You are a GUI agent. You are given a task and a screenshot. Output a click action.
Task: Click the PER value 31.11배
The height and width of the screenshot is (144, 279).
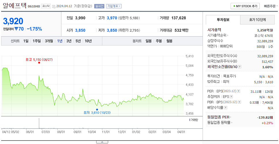pyautogui.click(x=256, y=92)
